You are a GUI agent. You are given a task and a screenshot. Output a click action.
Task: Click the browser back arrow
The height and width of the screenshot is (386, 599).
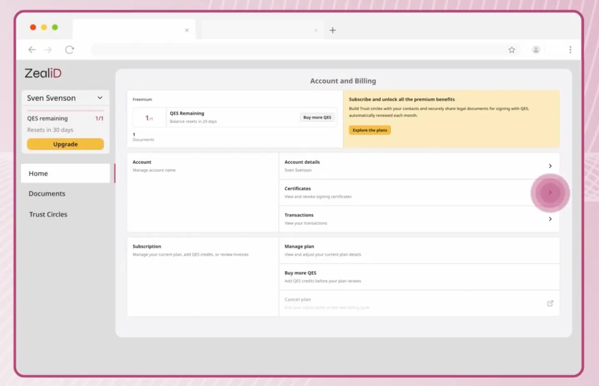point(32,50)
